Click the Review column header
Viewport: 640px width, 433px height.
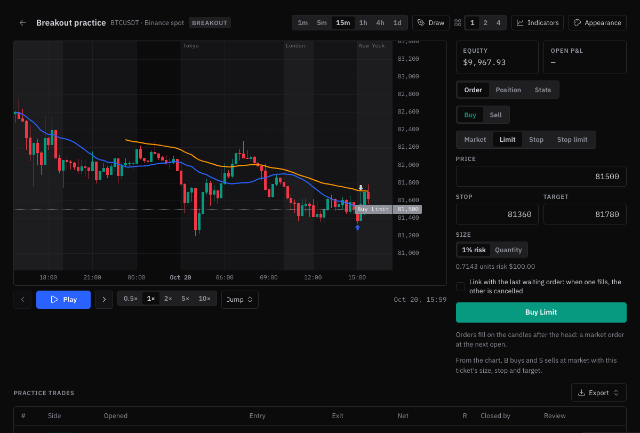tap(555, 416)
